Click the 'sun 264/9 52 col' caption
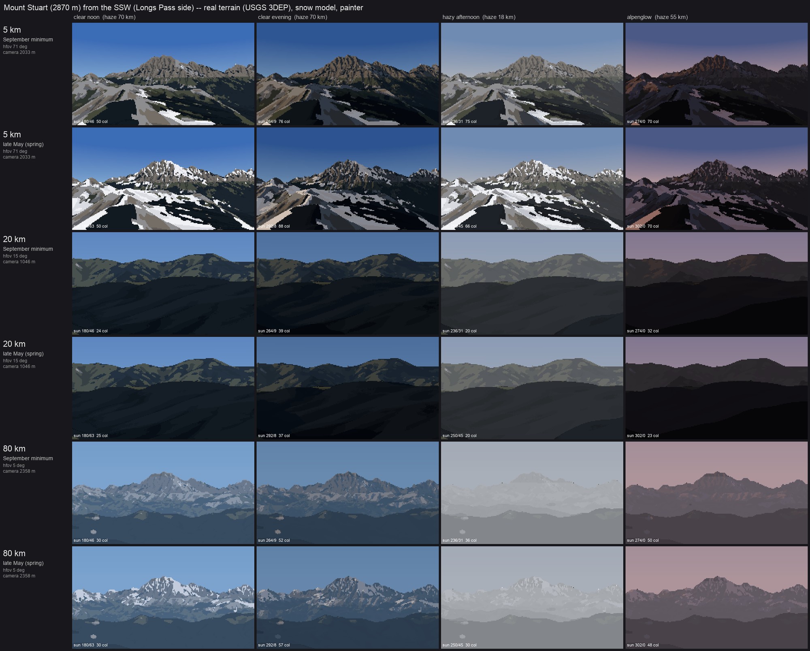 274,540
